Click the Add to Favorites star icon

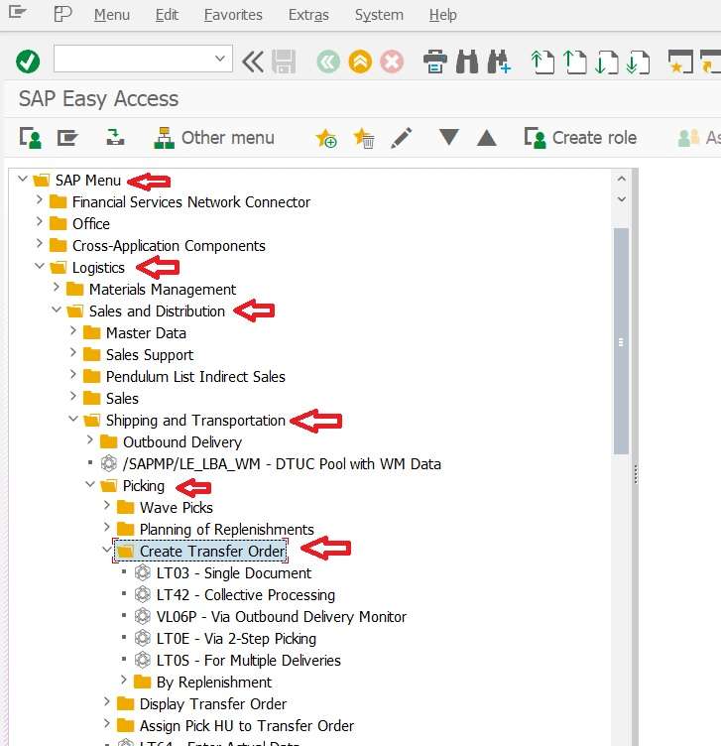[325, 139]
